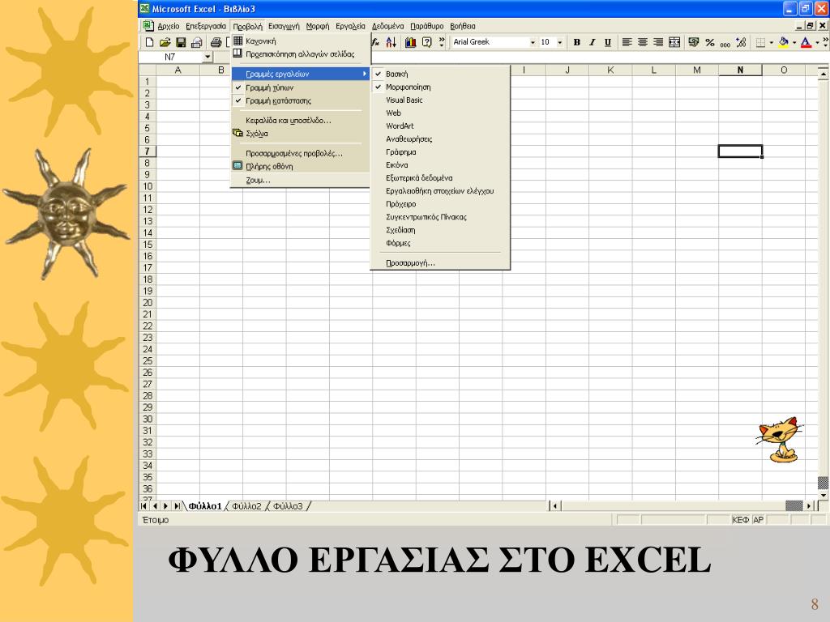Enable the Αναθεωρήσεις toolbar

440,139
